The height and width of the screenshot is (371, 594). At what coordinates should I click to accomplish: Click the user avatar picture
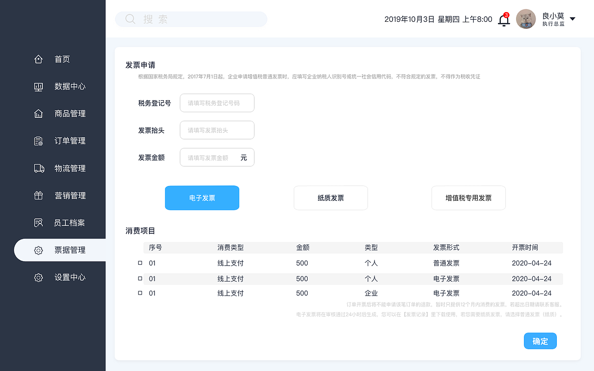526,19
